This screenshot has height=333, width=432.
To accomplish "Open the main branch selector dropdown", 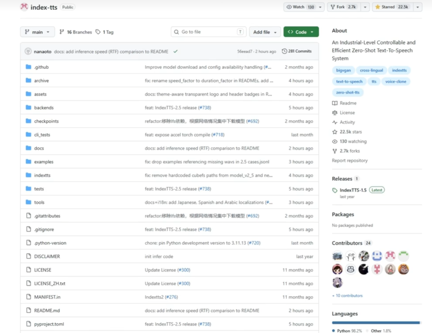I will click(37, 32).
